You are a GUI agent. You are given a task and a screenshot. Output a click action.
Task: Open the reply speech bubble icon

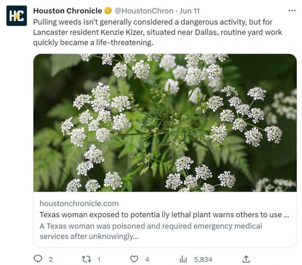[x=38, y=259]
